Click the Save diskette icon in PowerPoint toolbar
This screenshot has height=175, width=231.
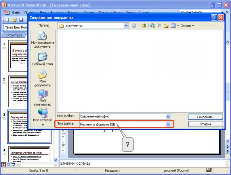point(21,20)
